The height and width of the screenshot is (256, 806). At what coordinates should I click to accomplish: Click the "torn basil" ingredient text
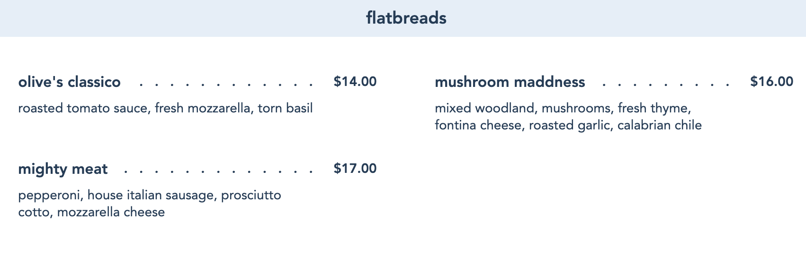(285, 108)
